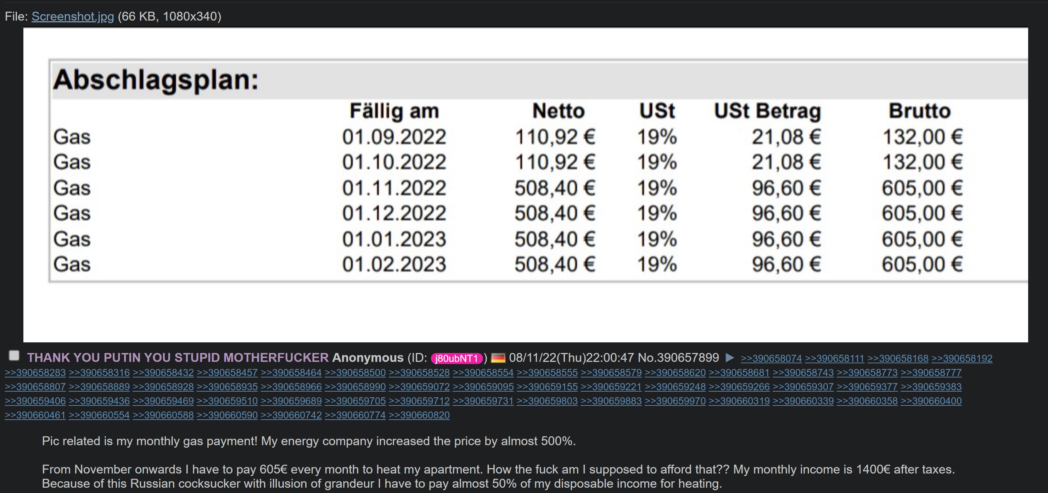Click the Anonymous poster name
Image resolution: width=1048 pixels, height=493 pixels.
pos(368,358)
